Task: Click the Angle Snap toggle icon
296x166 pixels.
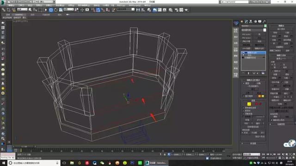Action: pos(98,10)
